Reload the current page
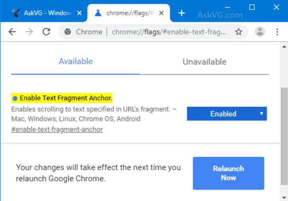 (47, 32)
